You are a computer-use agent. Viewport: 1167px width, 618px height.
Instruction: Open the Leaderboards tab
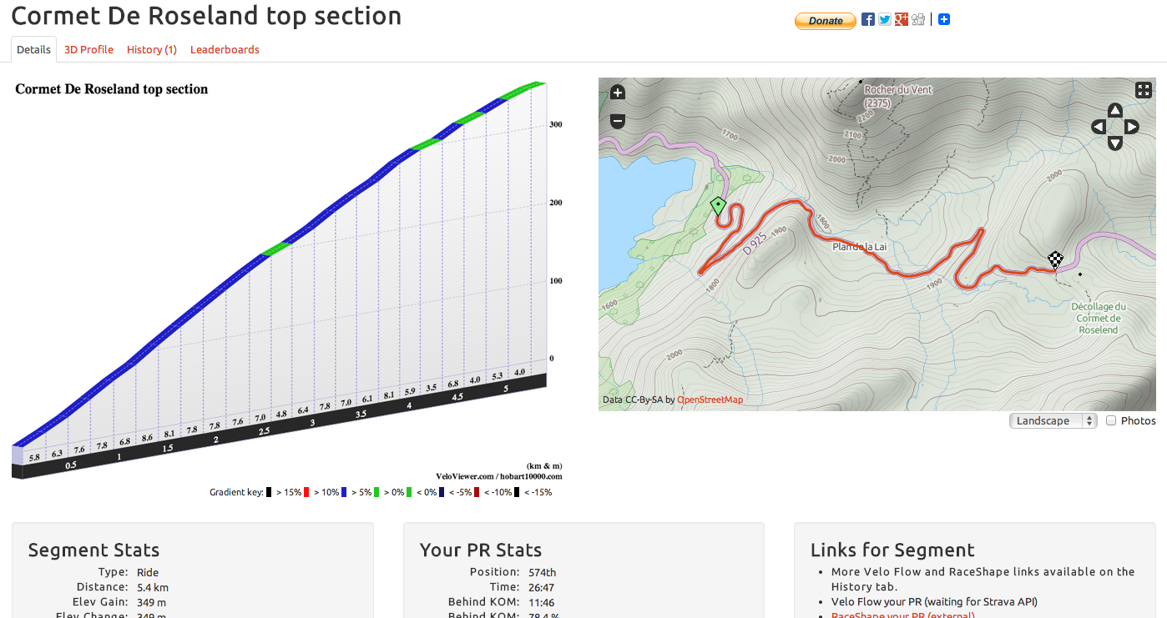225,50
